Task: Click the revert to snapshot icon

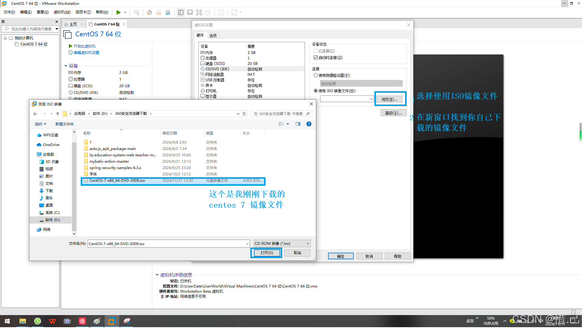Action: click(159, 12)
